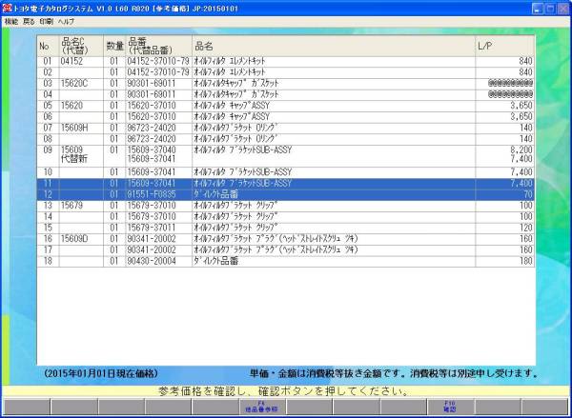Select part number 04152-37010-79 in row 02
572x418 pixels.
coord(158,72)
